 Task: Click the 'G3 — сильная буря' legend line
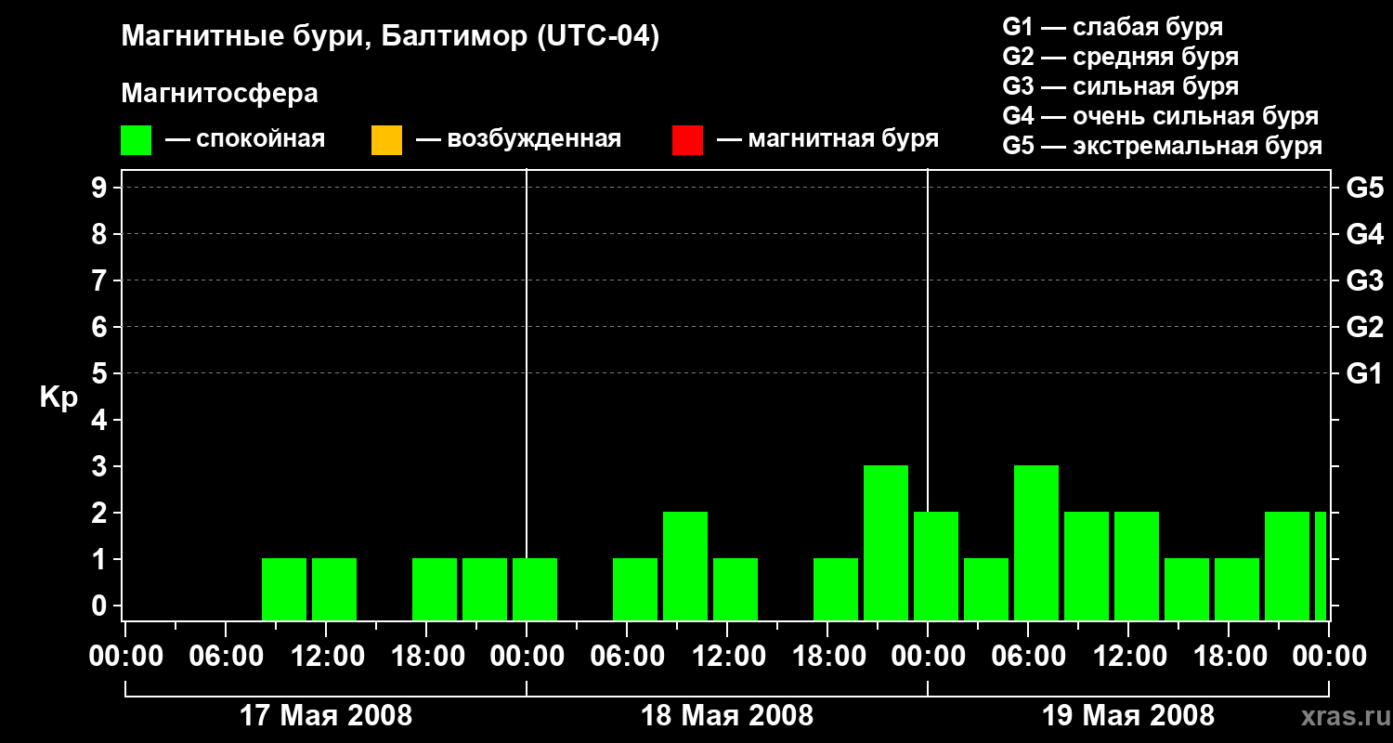pos(1121,86)
